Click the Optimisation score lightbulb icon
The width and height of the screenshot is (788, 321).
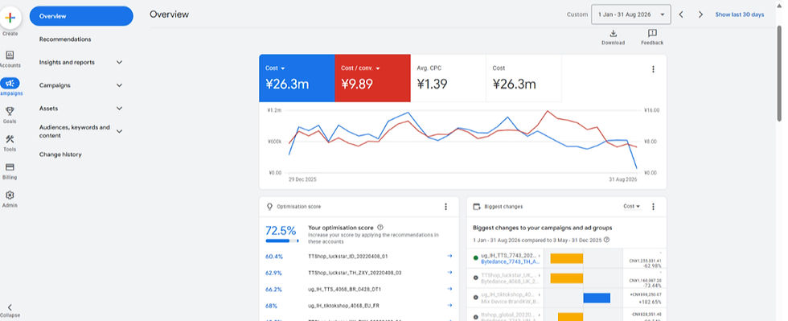[269, 207]
